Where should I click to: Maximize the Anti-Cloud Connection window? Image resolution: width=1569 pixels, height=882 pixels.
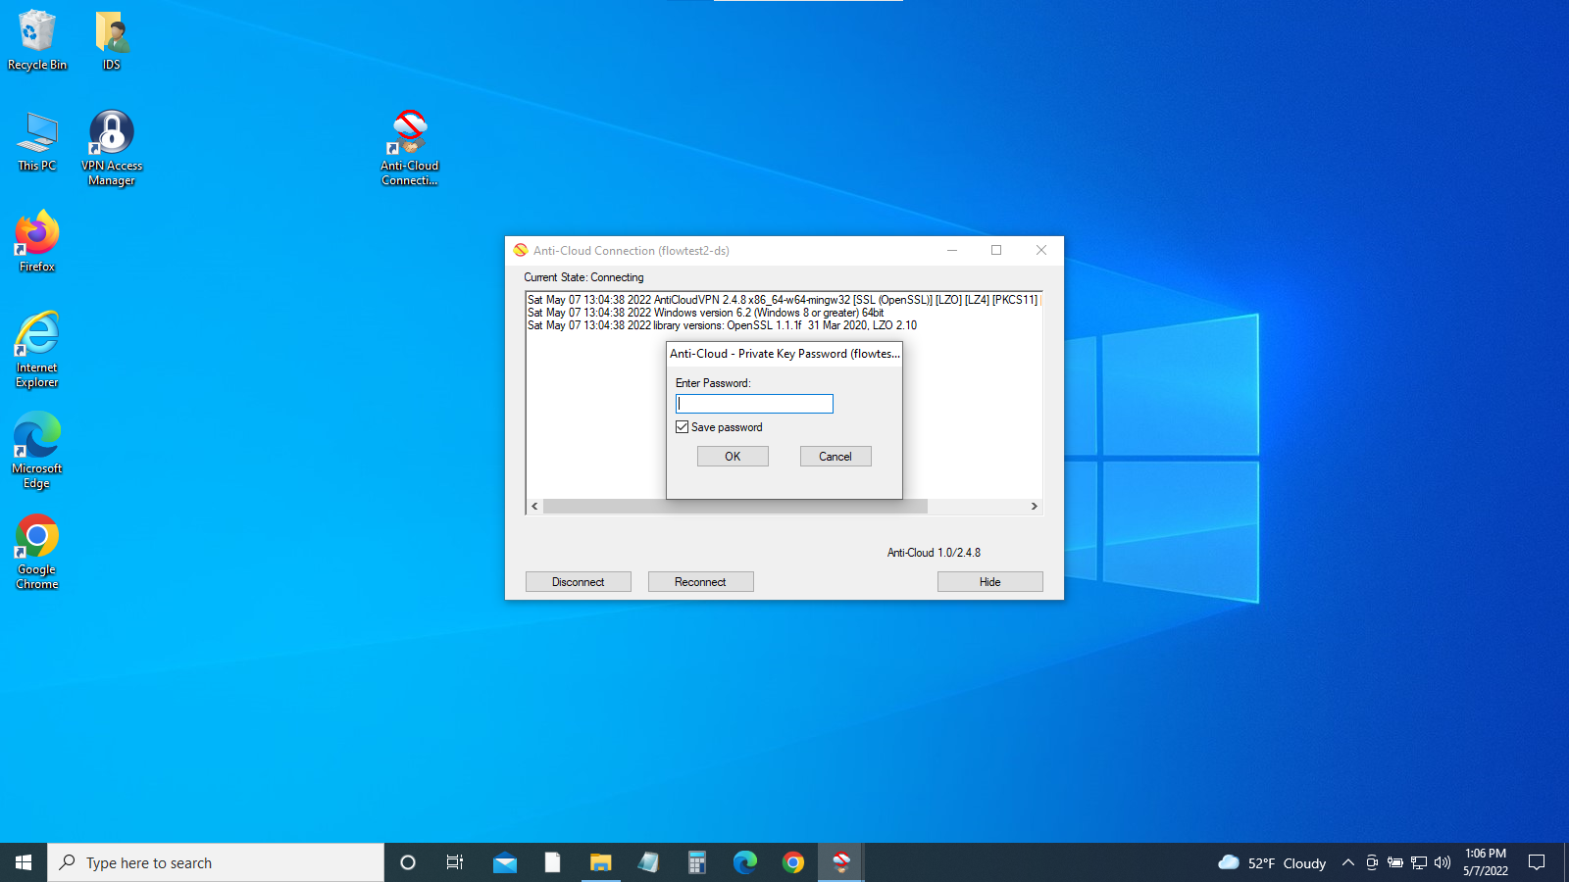click(x=996, y=251)
